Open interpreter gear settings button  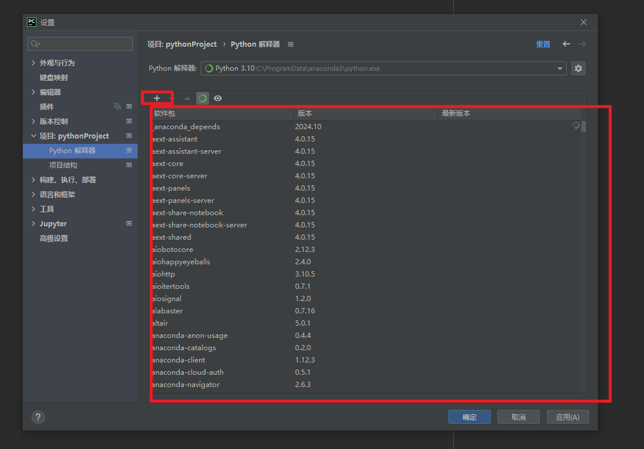[x=578, y=68]
